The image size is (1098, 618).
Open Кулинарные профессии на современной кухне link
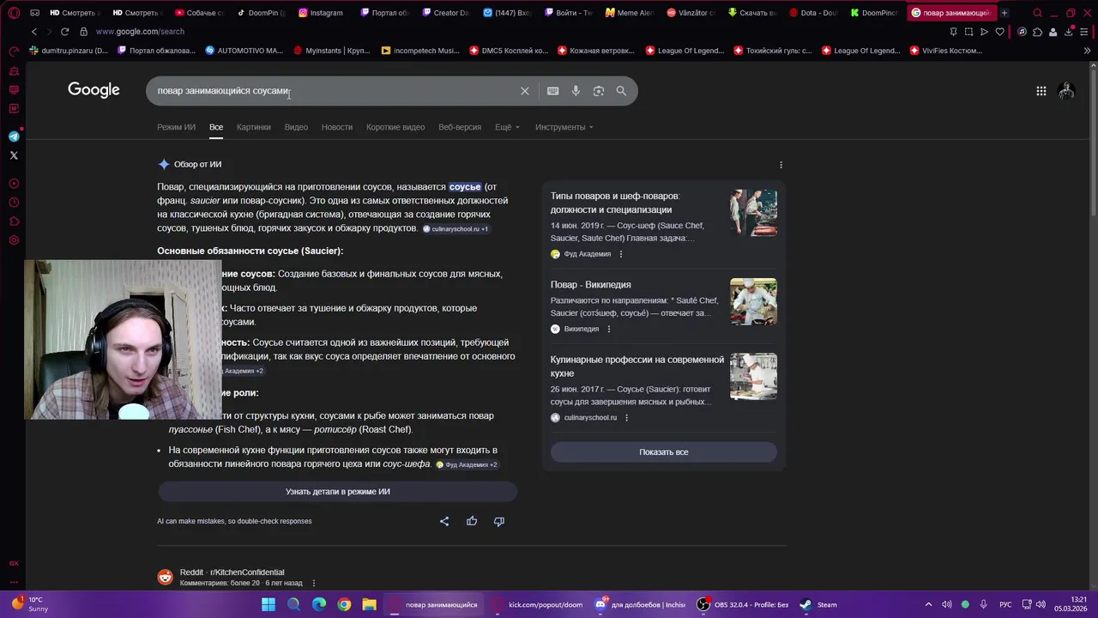[637, 367]
